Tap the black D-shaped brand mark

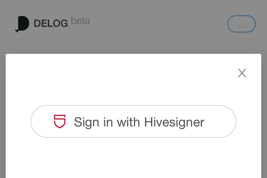(22, 24)
